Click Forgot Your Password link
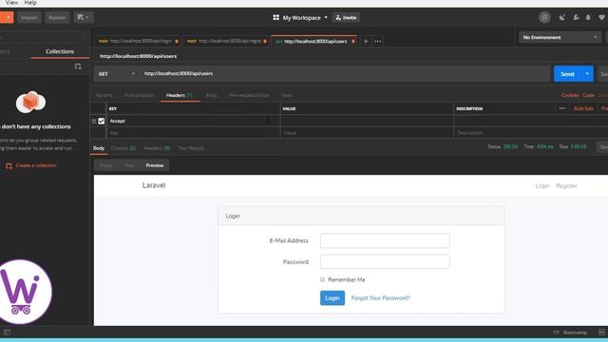Image resolution: width=608 pixels, height=342 pixels. click(x=380, y=297)
